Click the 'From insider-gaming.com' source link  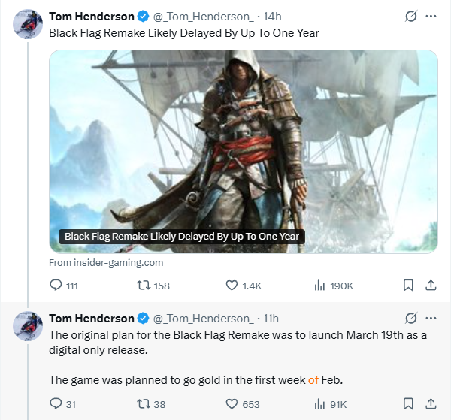[x=106, y=263]
